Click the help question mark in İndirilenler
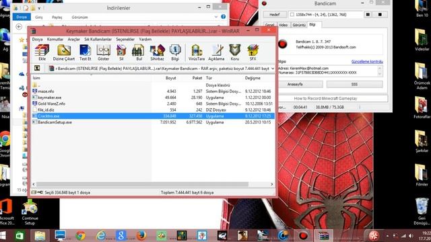Screen dimensions: 431x242 (x=223, y=17)
